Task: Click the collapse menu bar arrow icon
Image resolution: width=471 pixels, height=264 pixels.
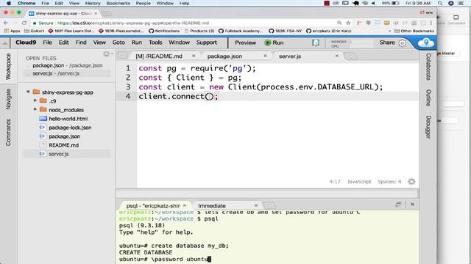Action: [x=5, y=43]
